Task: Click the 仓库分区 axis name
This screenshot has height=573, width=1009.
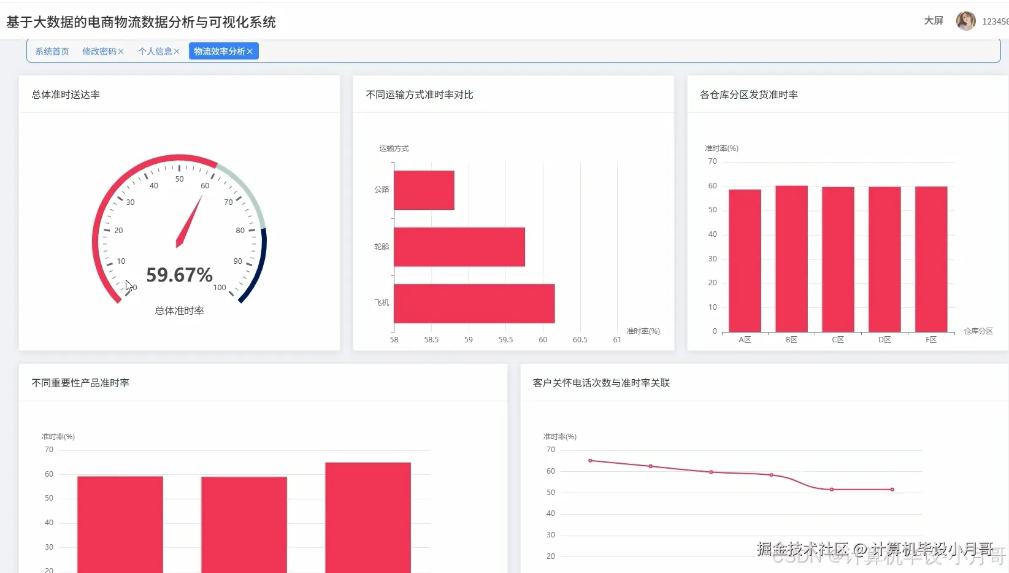Action: (x=978, y=331)
